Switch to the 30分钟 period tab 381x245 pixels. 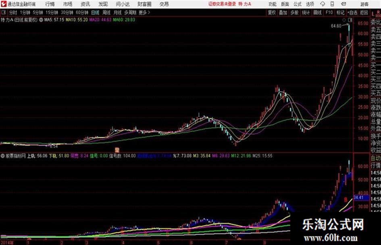point(67,12)
